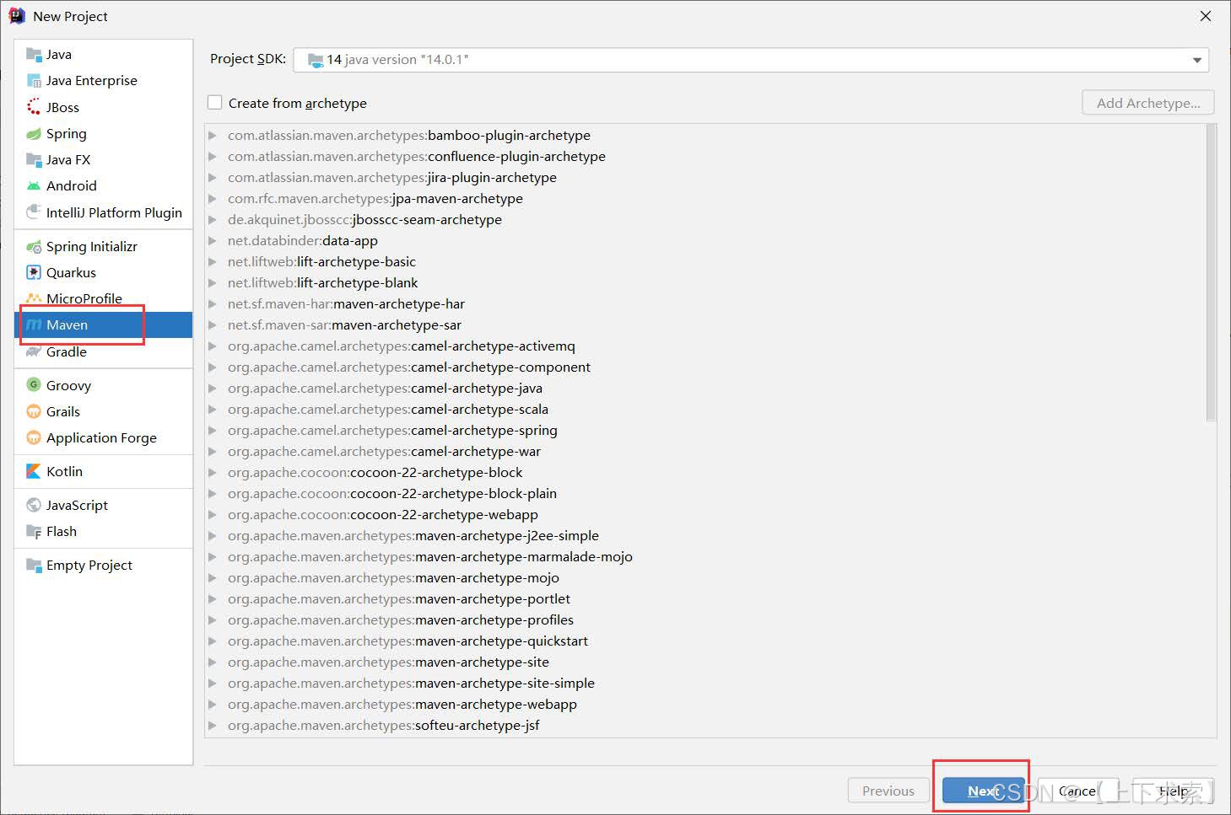
Task: Enable Create from archetype checkbox
Action: tap(215, 103)
